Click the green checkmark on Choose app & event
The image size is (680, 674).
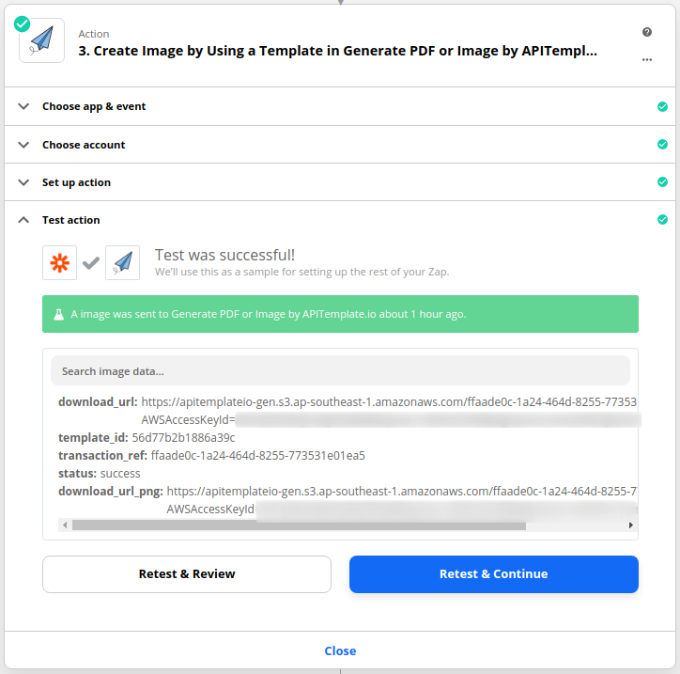click(662, 106)
